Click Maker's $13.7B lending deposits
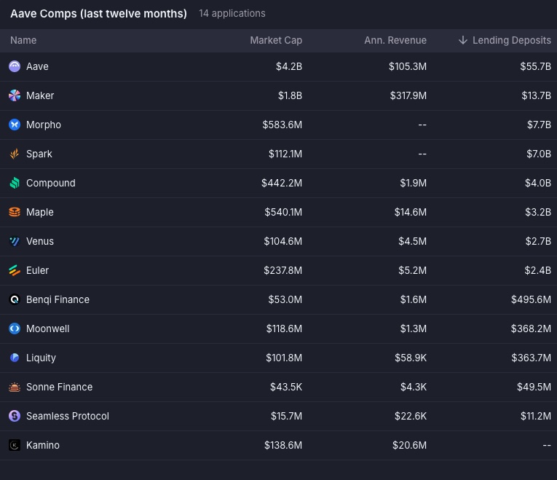Screen dimensions: 557x480 (537, 95)
